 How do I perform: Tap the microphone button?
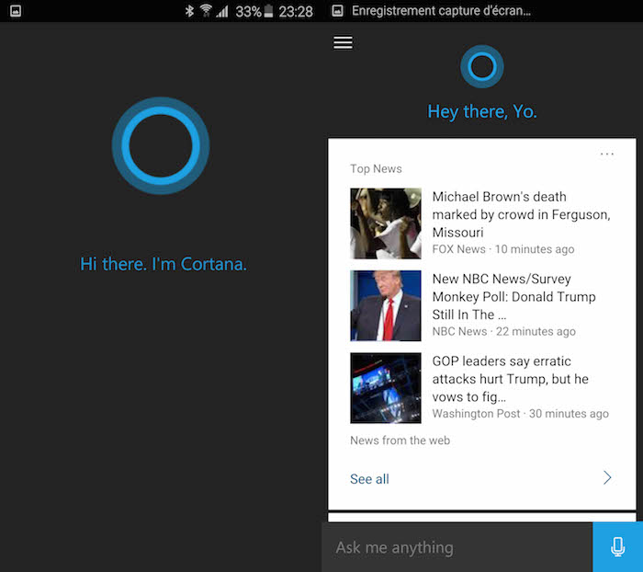coord(617,546)
